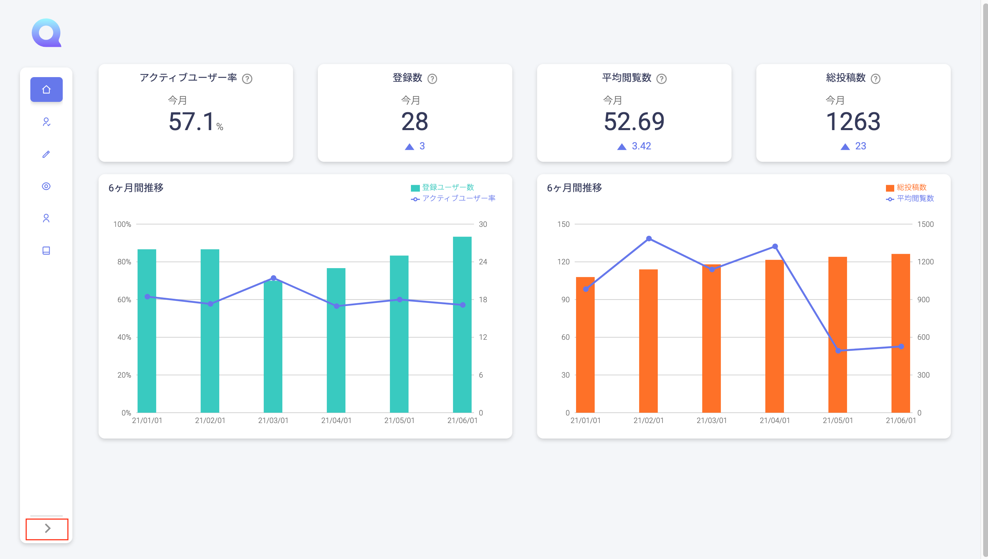The height and width of the screenshot is (559, 988).
Task: Click the increase triangle beside 23
Action: [x=845, y=147]
